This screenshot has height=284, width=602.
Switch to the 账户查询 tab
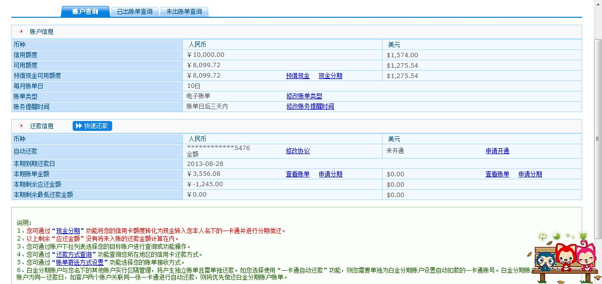point(85,11)
